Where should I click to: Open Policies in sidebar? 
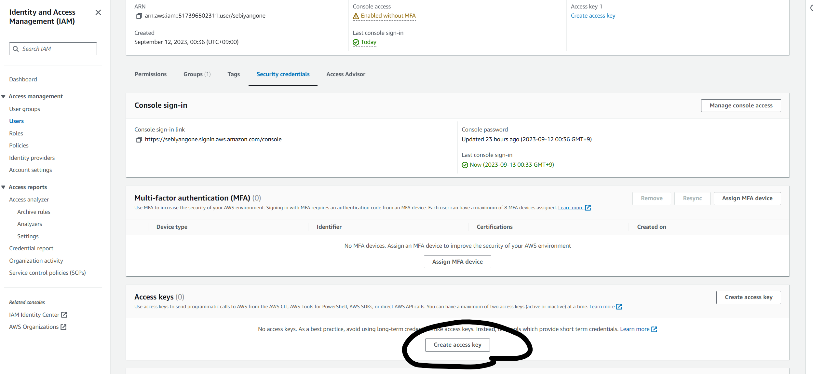pyautogui.click(x=19, y=145)
